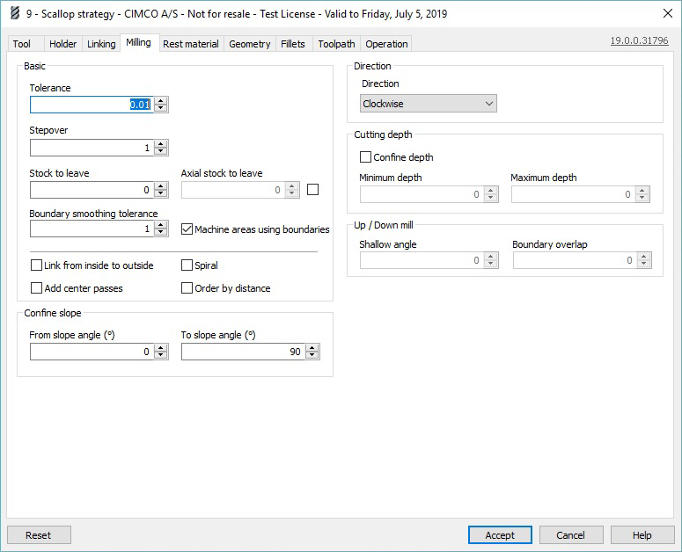
Task: Tick the Spiral checkbox
Action: pos(187,265)
